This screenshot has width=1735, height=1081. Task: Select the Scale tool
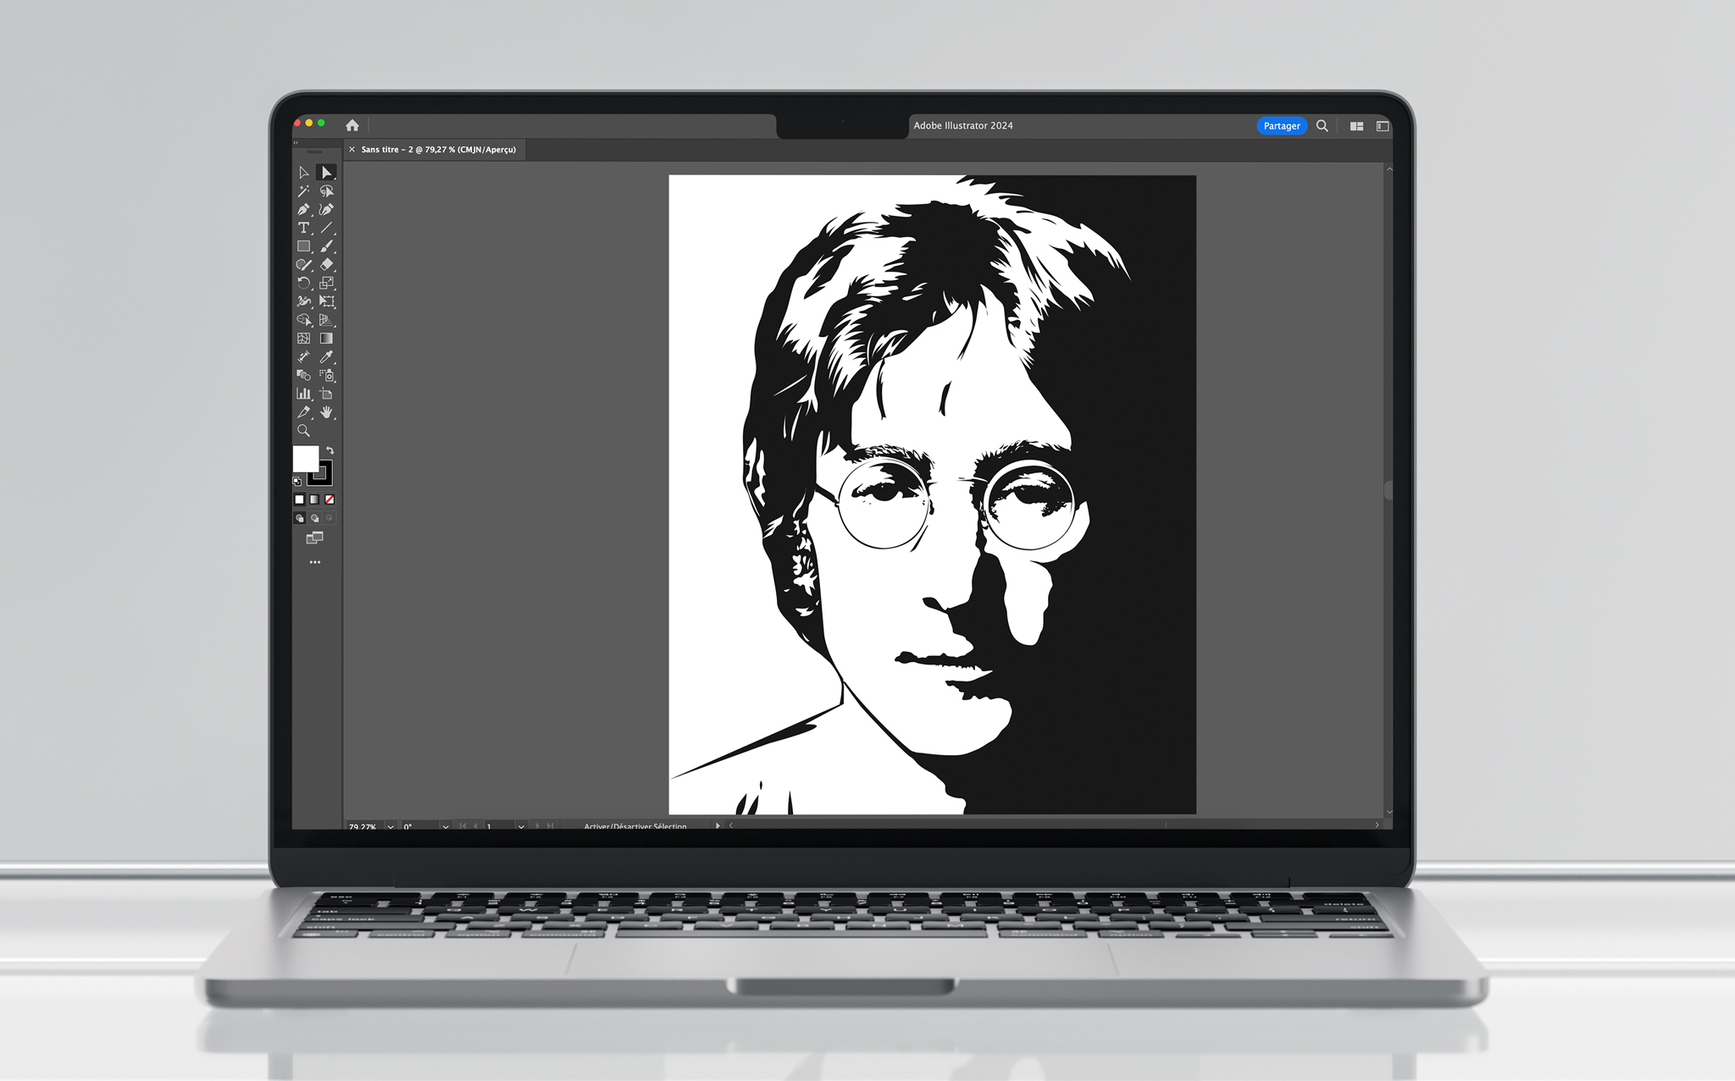[326, 283]
